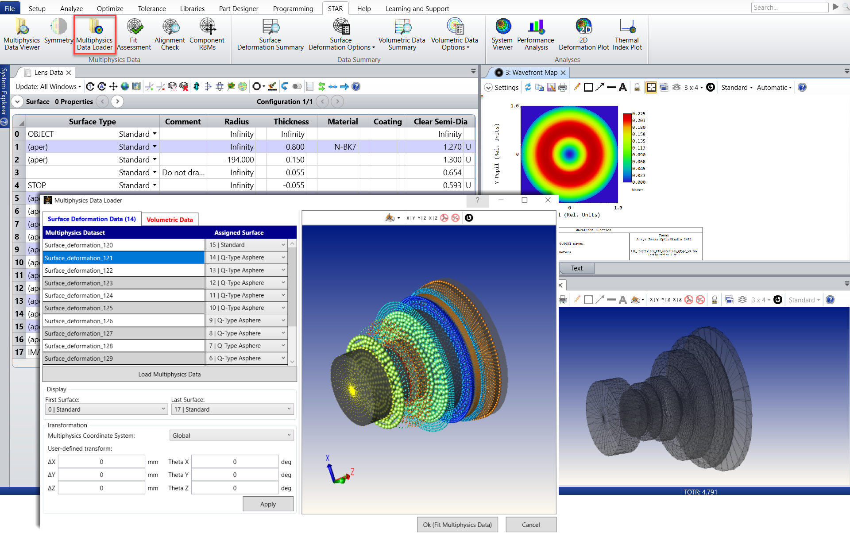Open the Tolerance ribbon tab

coord(152,8)
